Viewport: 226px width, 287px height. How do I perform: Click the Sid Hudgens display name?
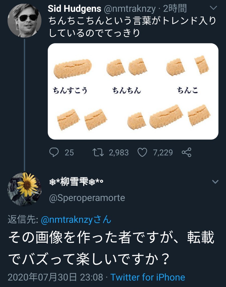pos(75,9)
